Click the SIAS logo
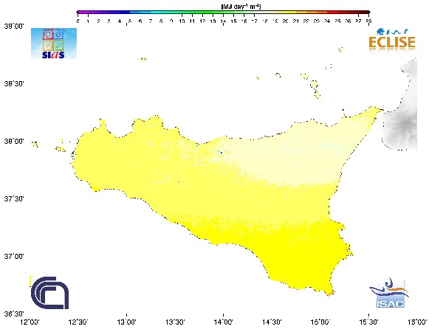443x332 pixels. (54, 44)
